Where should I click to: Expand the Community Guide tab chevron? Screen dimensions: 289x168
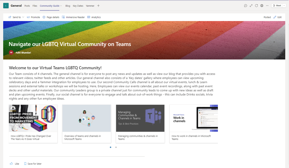[61, 6]
